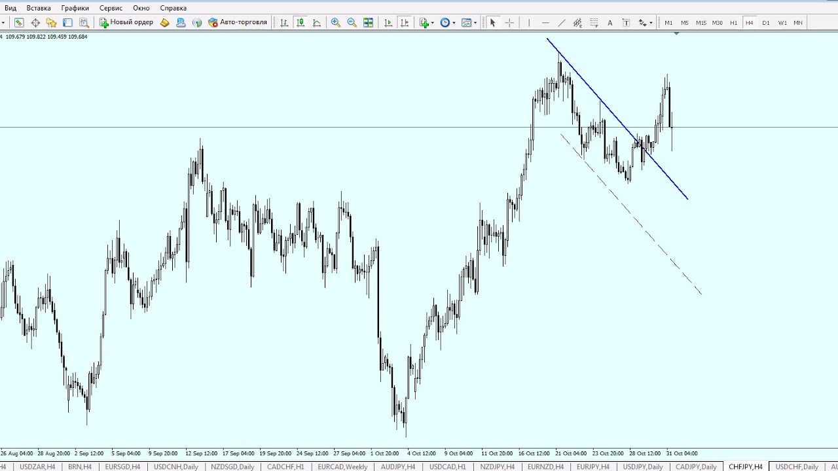
Task: Select the vertical line tool
Action: [x=529, y=22]
